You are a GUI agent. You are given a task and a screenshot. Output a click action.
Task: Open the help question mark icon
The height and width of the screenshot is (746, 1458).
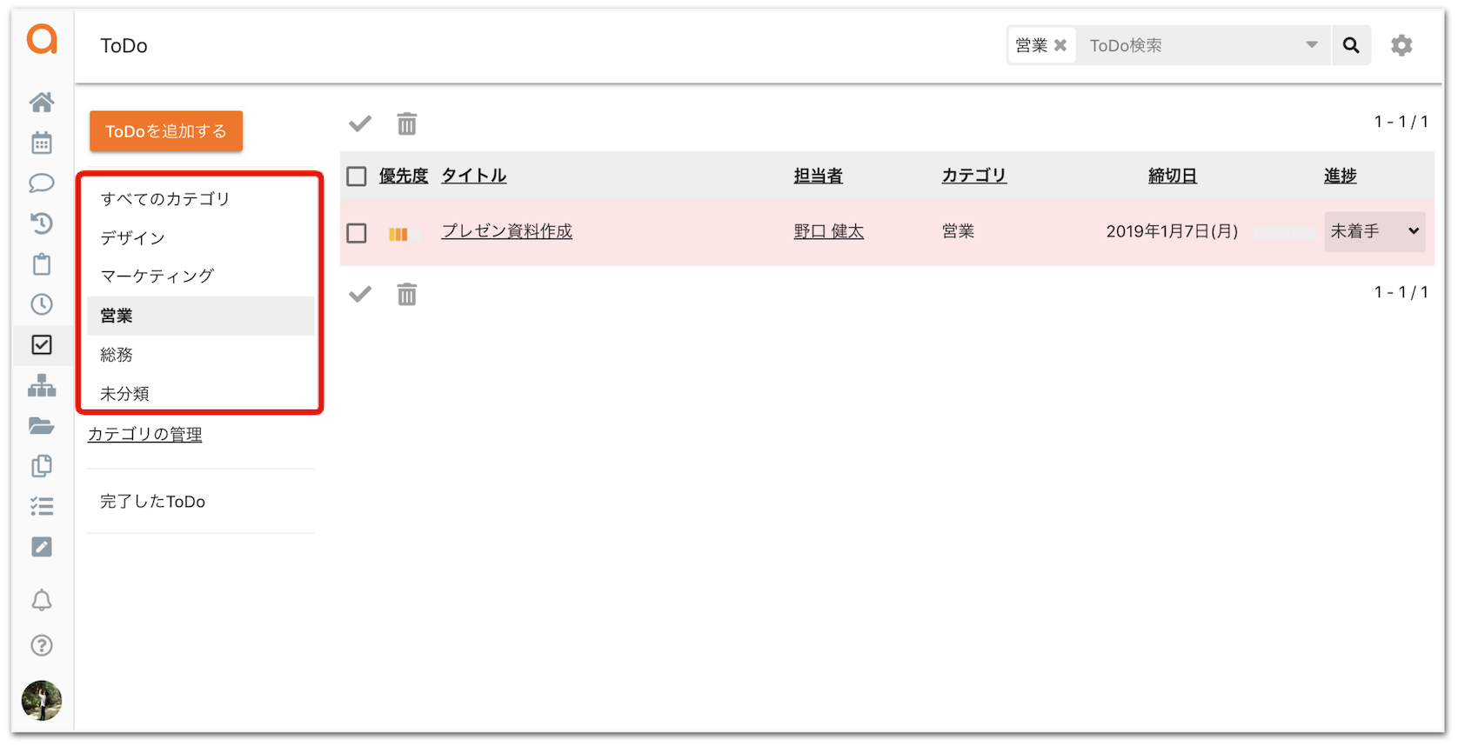tap(42, 645)
